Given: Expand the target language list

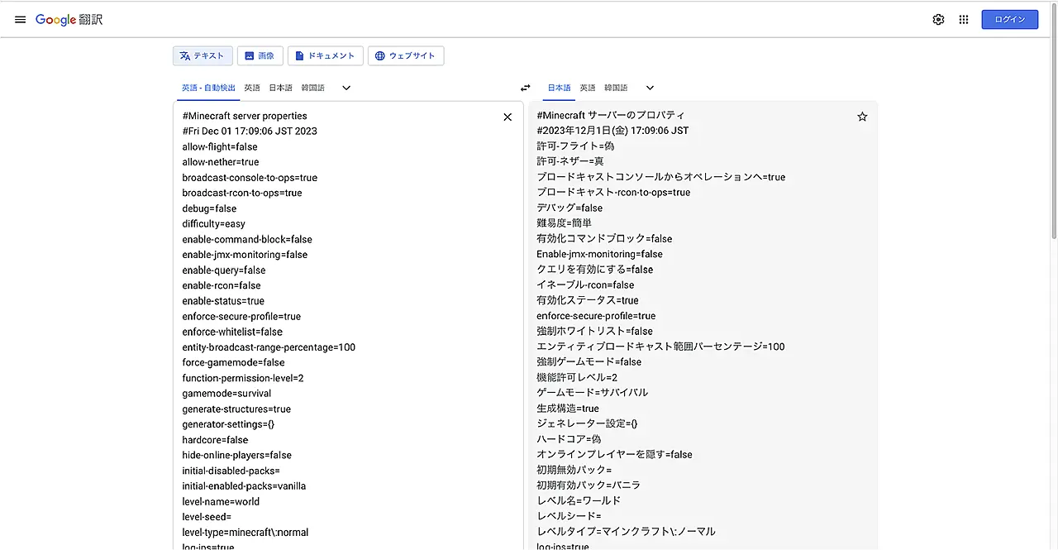Looking at the screenshot, I should pos(650,88).
